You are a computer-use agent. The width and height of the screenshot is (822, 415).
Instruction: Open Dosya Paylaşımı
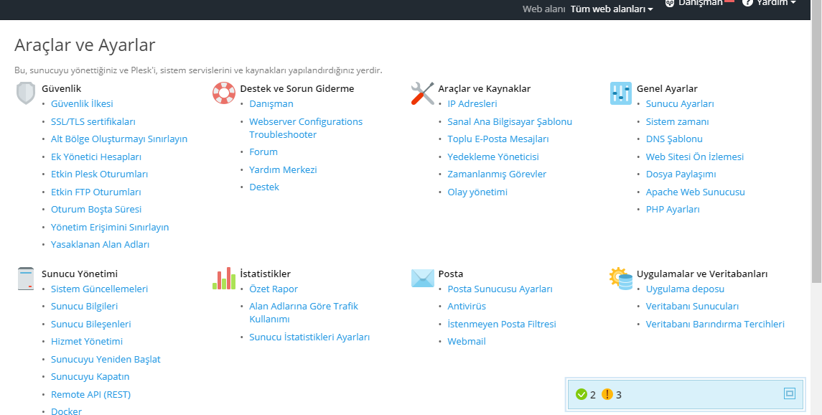click(x=681, y=174)
